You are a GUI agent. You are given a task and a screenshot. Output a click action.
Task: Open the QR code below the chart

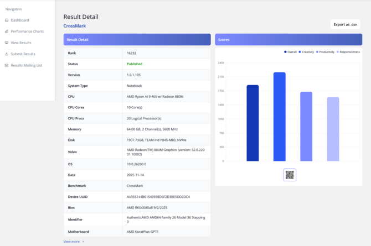(290, 175)
